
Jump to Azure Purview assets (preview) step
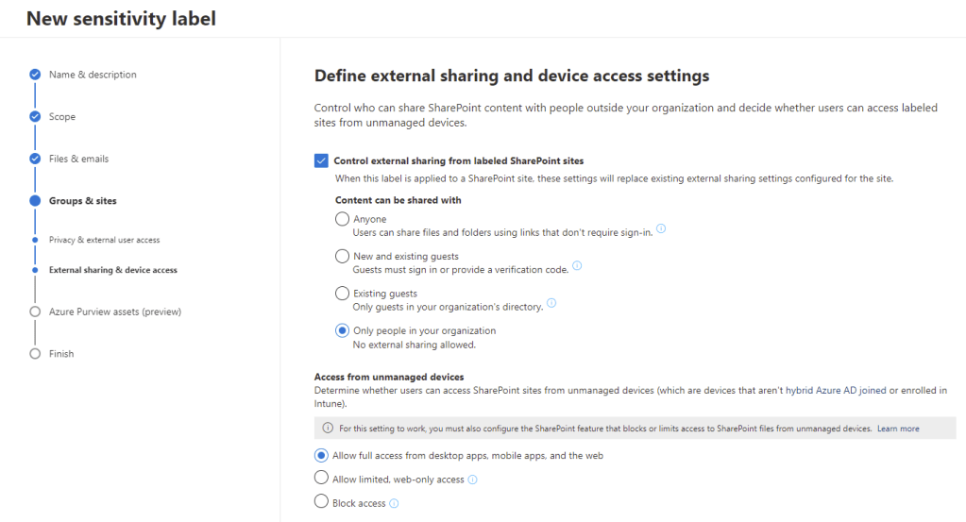114,312
